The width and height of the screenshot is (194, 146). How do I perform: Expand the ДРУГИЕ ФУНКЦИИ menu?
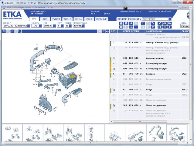129,19
